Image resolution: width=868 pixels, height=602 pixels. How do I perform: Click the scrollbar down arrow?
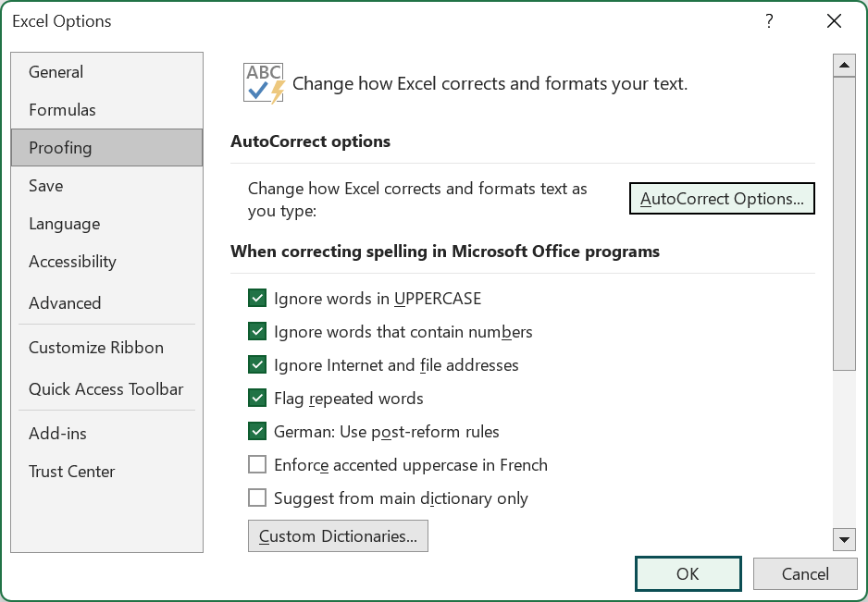pyautogui.click(x=843, y=539)
